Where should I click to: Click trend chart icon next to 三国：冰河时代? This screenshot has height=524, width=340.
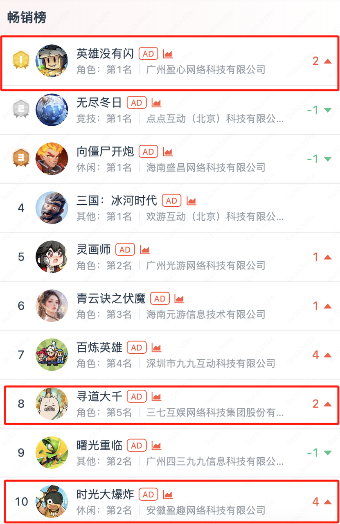[191, 201]
